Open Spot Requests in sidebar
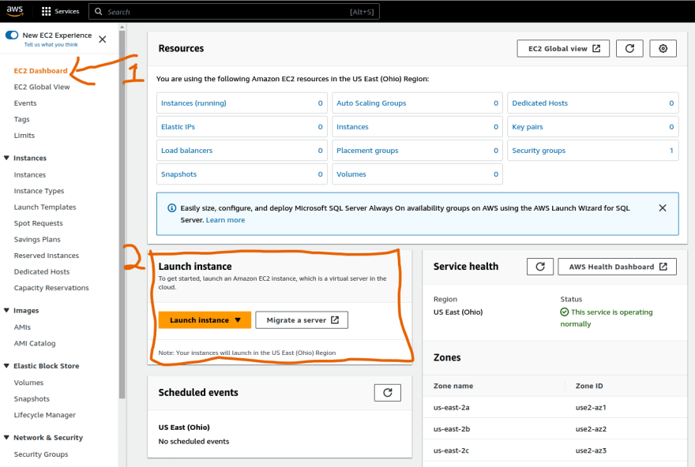695x467 pixels. (x=38, y=223)
